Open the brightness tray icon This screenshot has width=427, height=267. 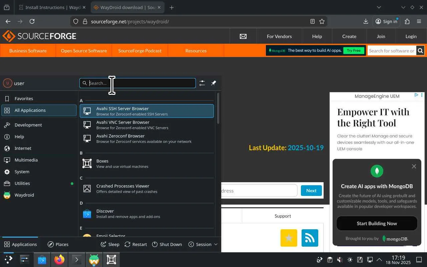point(350,260)
